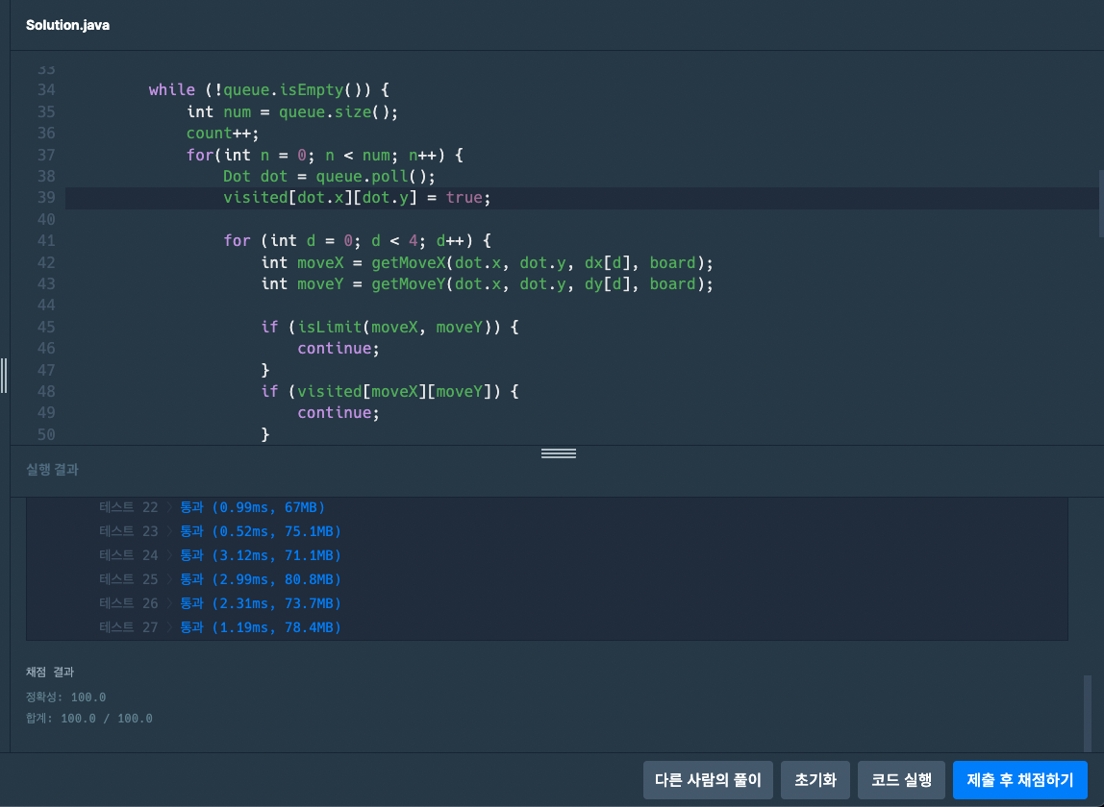Click the 'int moveY = getMoveY' line
The height and width of the screenshot is (807, 1104).
coord(488,283)
